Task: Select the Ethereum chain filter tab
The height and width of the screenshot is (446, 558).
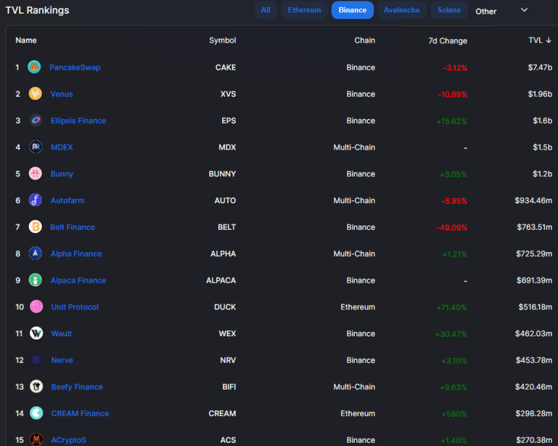Action: tap(304, 10)
